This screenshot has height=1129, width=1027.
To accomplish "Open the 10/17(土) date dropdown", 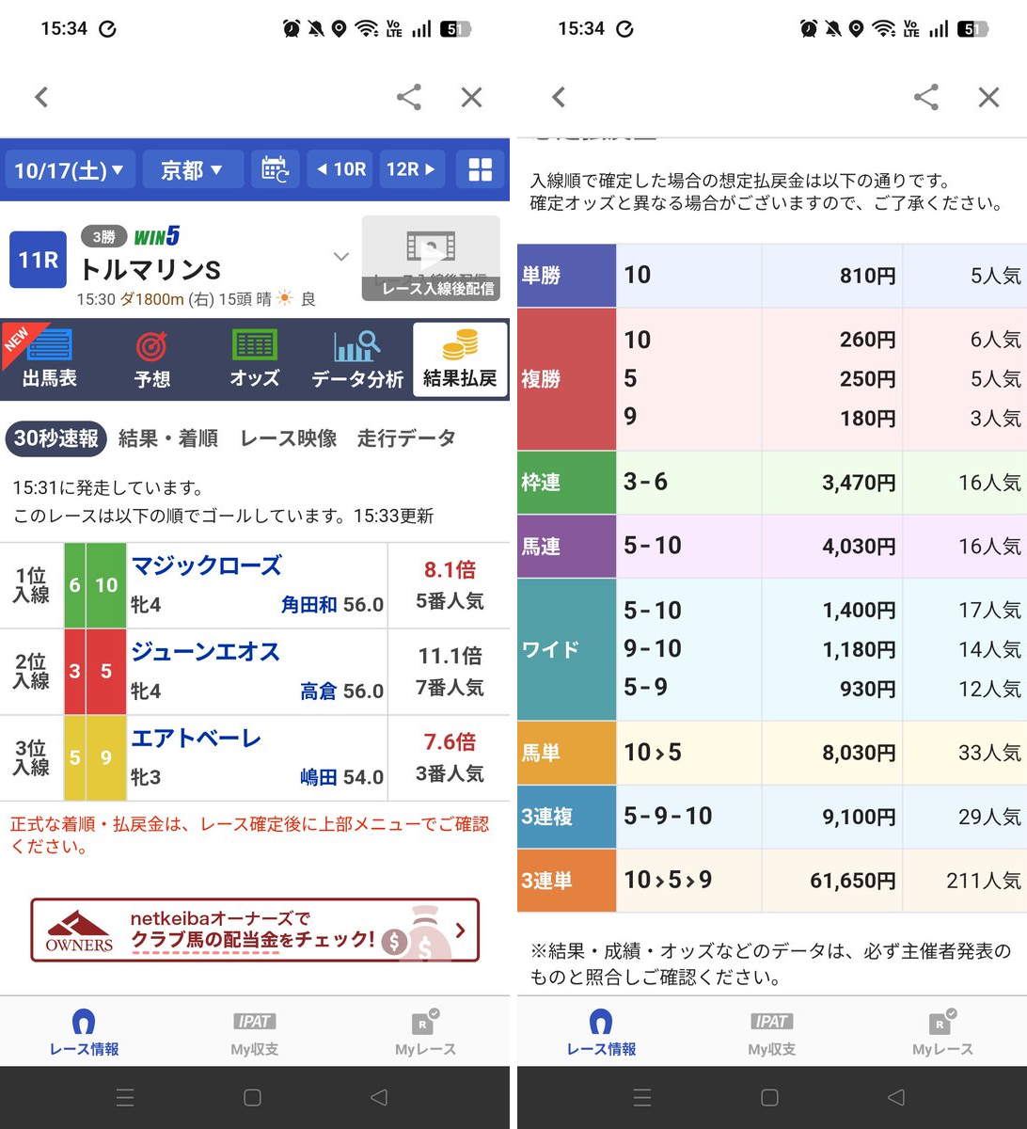I will click(x=70, y=169).
